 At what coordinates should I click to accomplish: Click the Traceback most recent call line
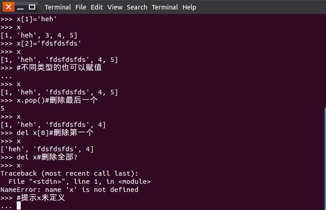(69, 173)
